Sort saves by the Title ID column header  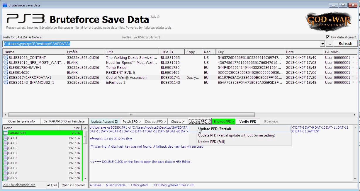(172, 52)
